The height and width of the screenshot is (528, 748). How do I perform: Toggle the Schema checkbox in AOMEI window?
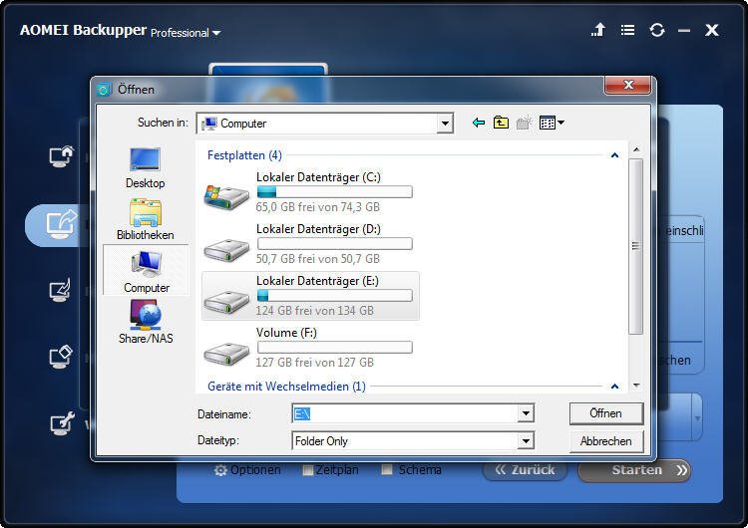pos(387,470)
